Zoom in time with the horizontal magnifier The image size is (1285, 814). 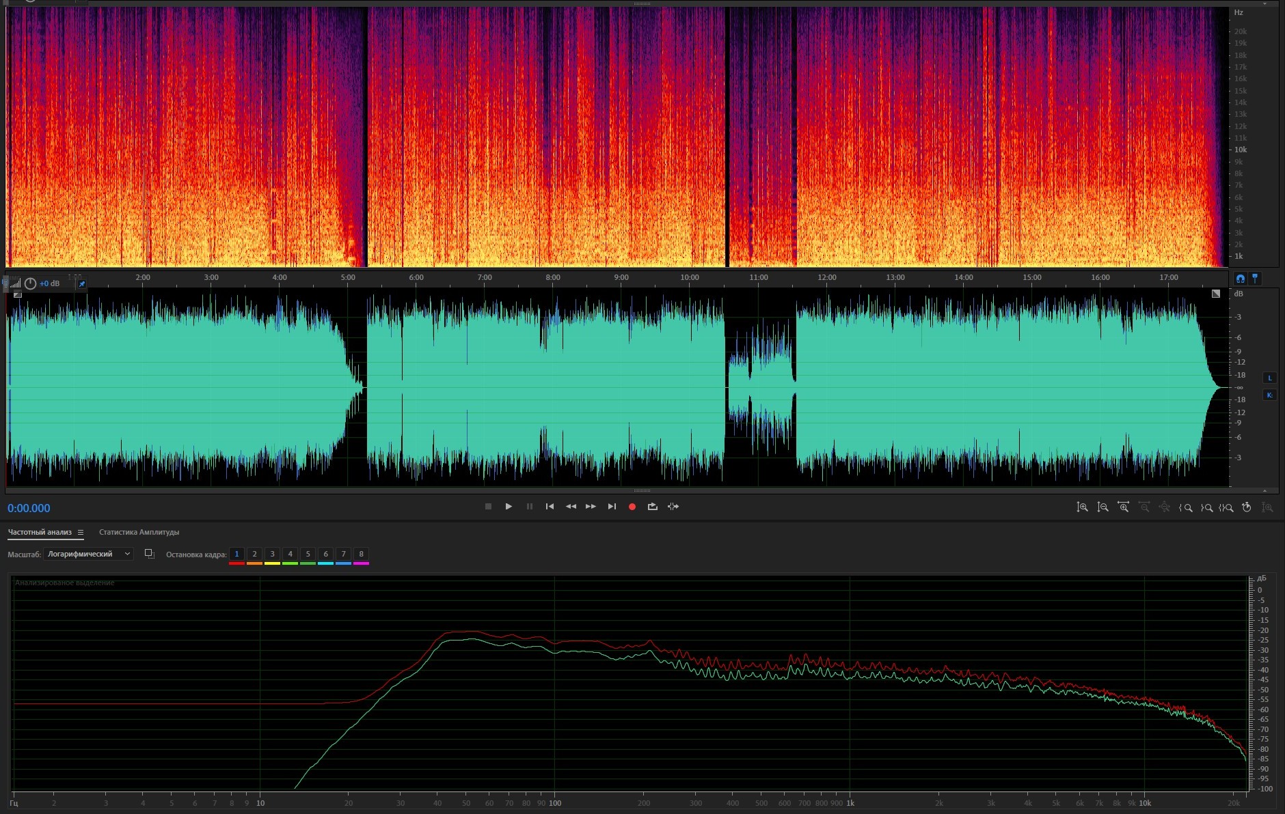pyautogui.click(x=1123, y=507)
